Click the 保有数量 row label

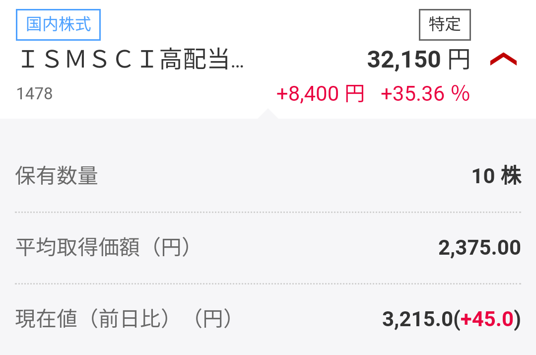click(x=56, y=176)
